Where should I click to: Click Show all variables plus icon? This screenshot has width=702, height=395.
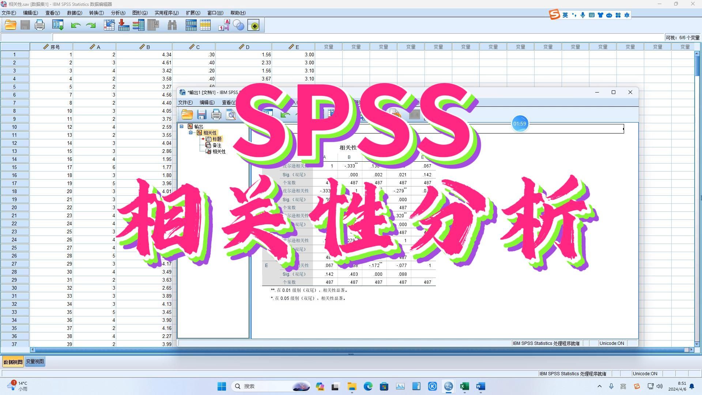(x=253, y=25)
